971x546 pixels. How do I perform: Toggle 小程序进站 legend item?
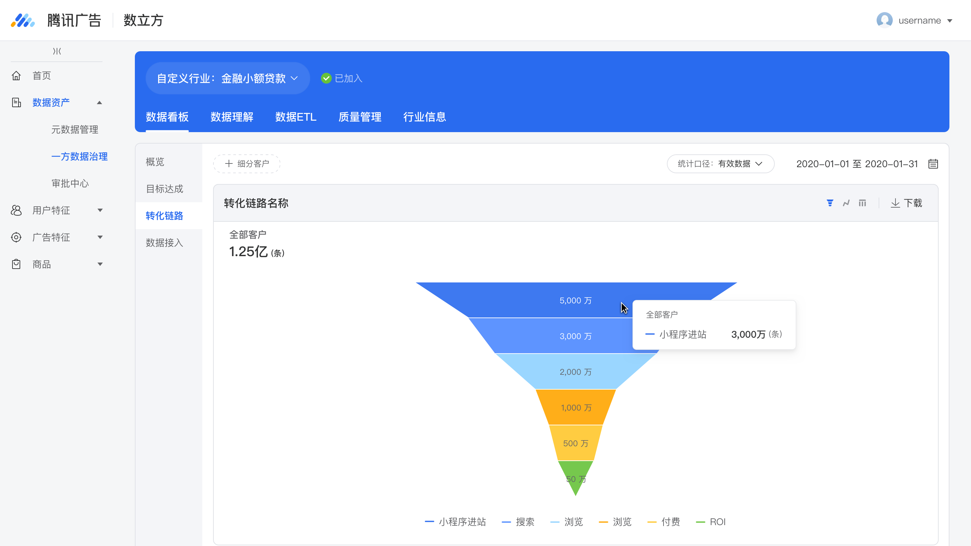point(455,522)
